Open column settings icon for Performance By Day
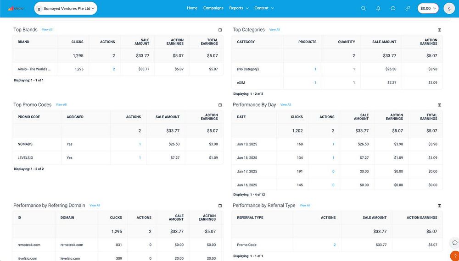Viewport: 459px width, 261px height. click(439, 105)
